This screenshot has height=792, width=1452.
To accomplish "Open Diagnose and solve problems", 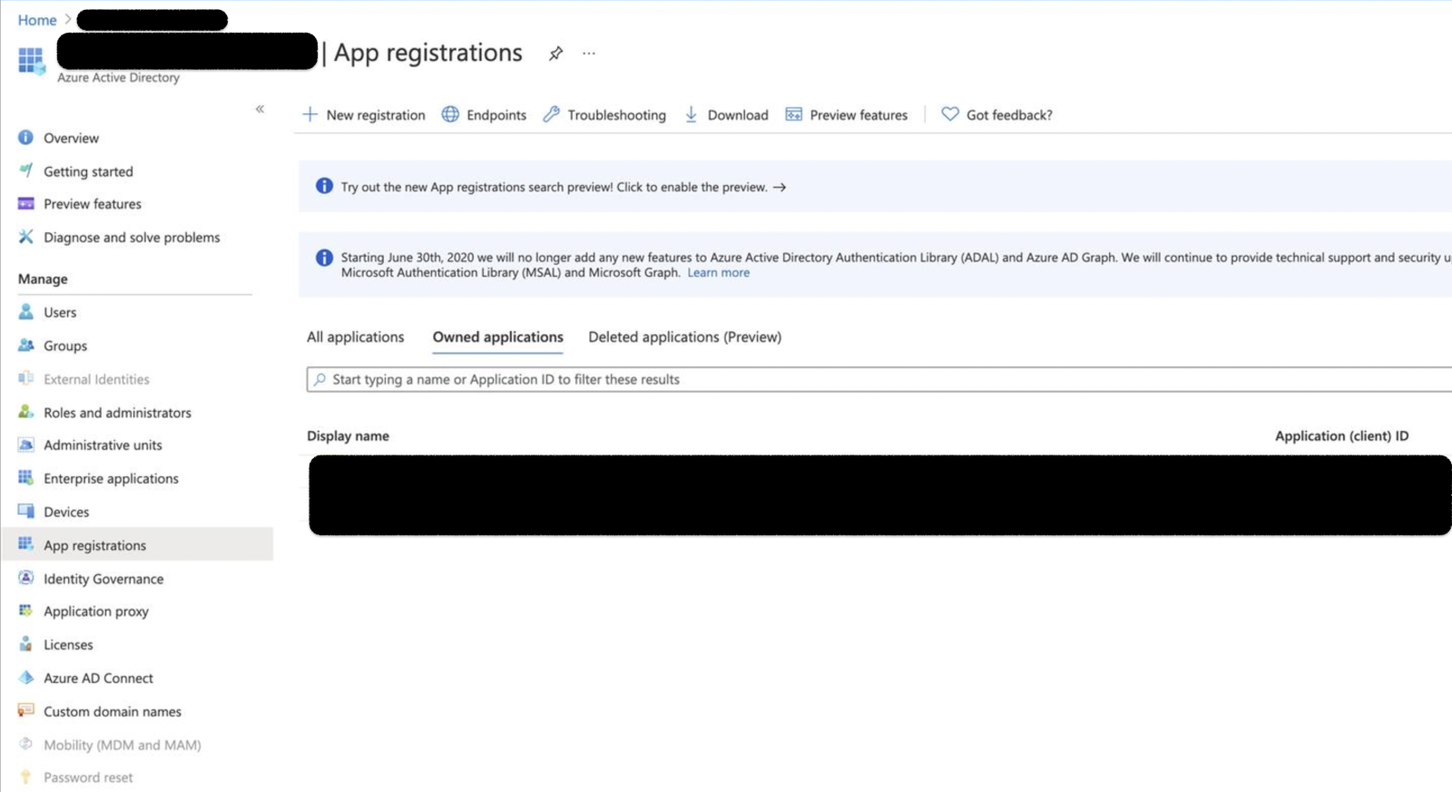I will [x=132, y=238].
